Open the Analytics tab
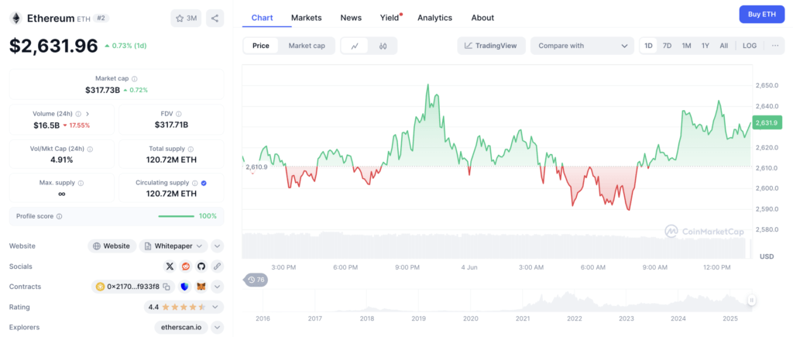Viewport: 793px width, 337px height. click(x=435, y=18)
